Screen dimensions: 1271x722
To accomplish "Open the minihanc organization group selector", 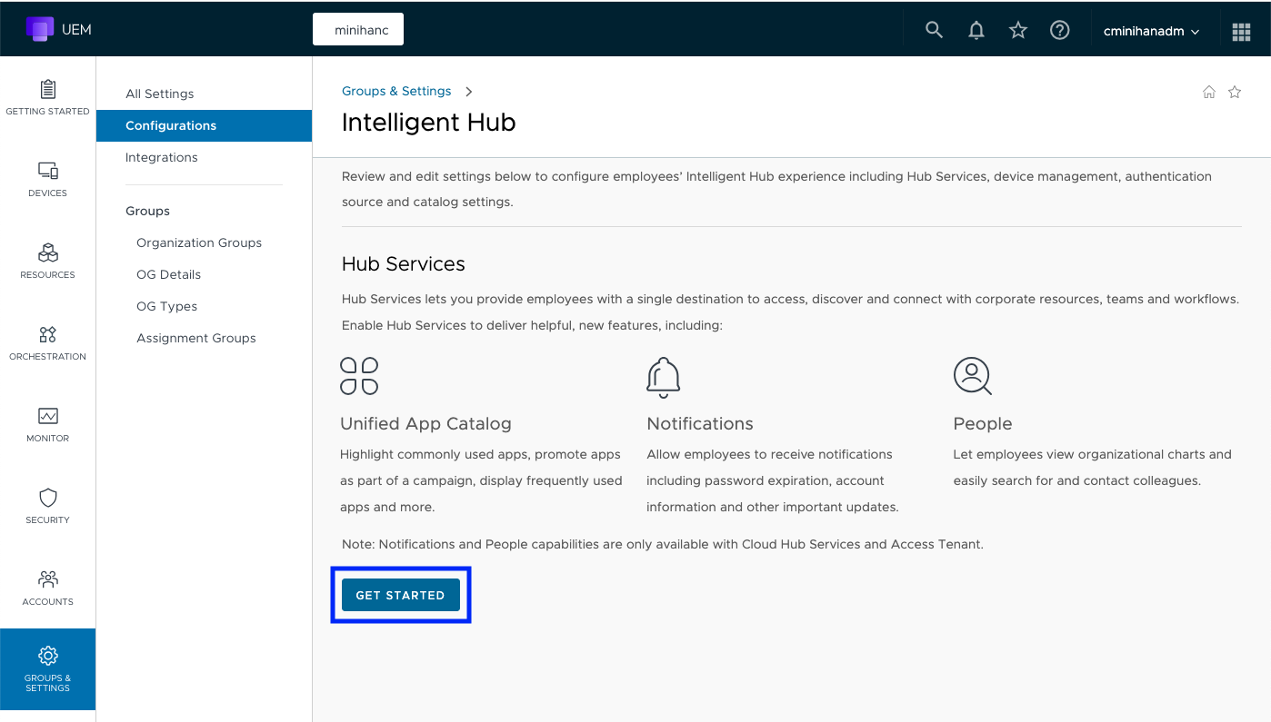I will point(358,30).
